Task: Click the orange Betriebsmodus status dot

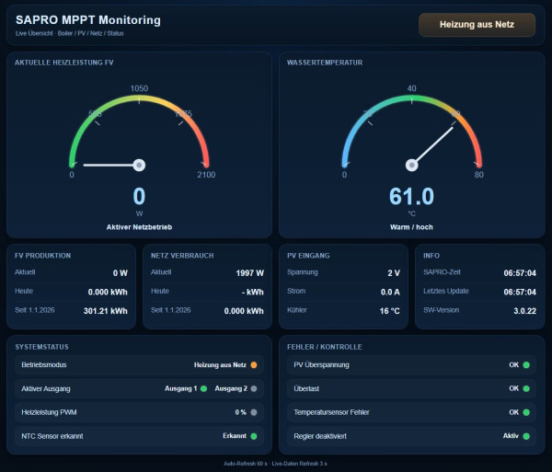Action: 254,365
